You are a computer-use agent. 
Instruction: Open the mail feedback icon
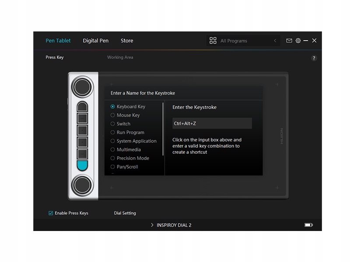pyautogui.click(x=289, y=41)
